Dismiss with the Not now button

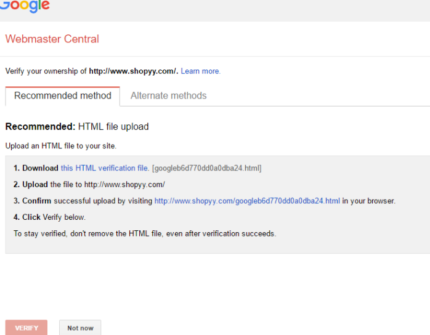(80, 328)
